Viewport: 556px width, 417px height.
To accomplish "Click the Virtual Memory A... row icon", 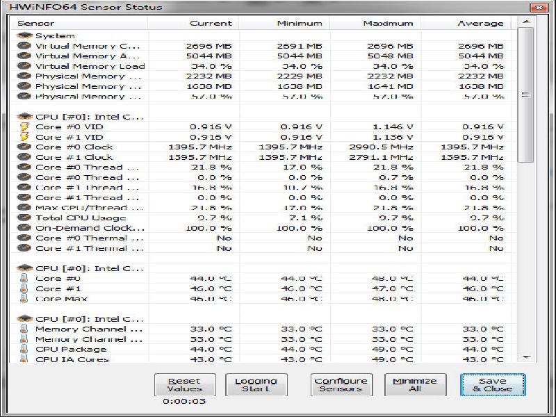I will click(24, 56).
